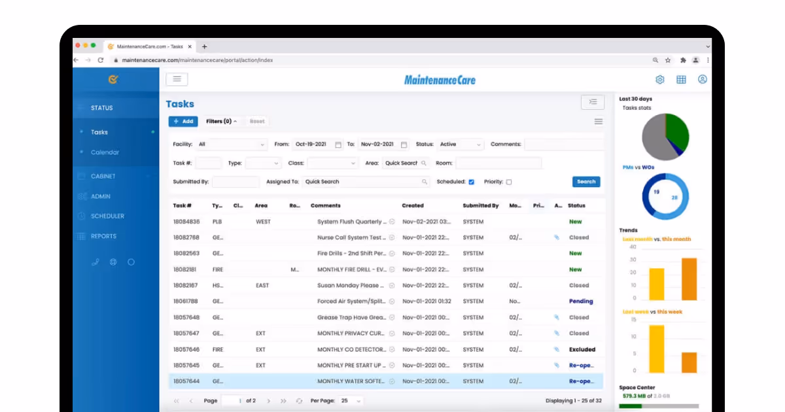This screenshot has height=412, width=785.
Task: Select task row 18057644
Action: [387, 381]
